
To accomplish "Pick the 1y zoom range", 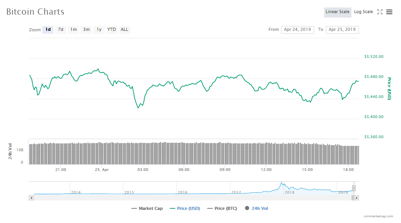I will [x=99, y=30].
